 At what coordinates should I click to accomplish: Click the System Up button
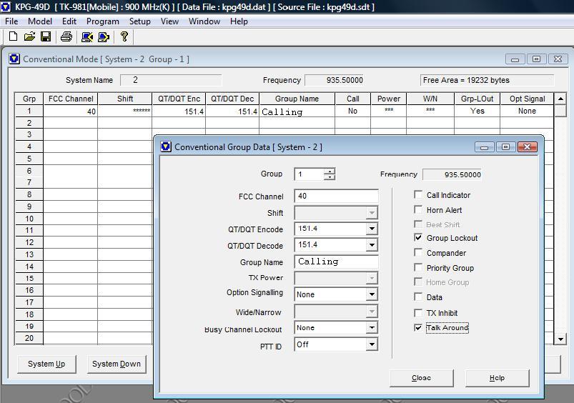[x=46, y=364]
